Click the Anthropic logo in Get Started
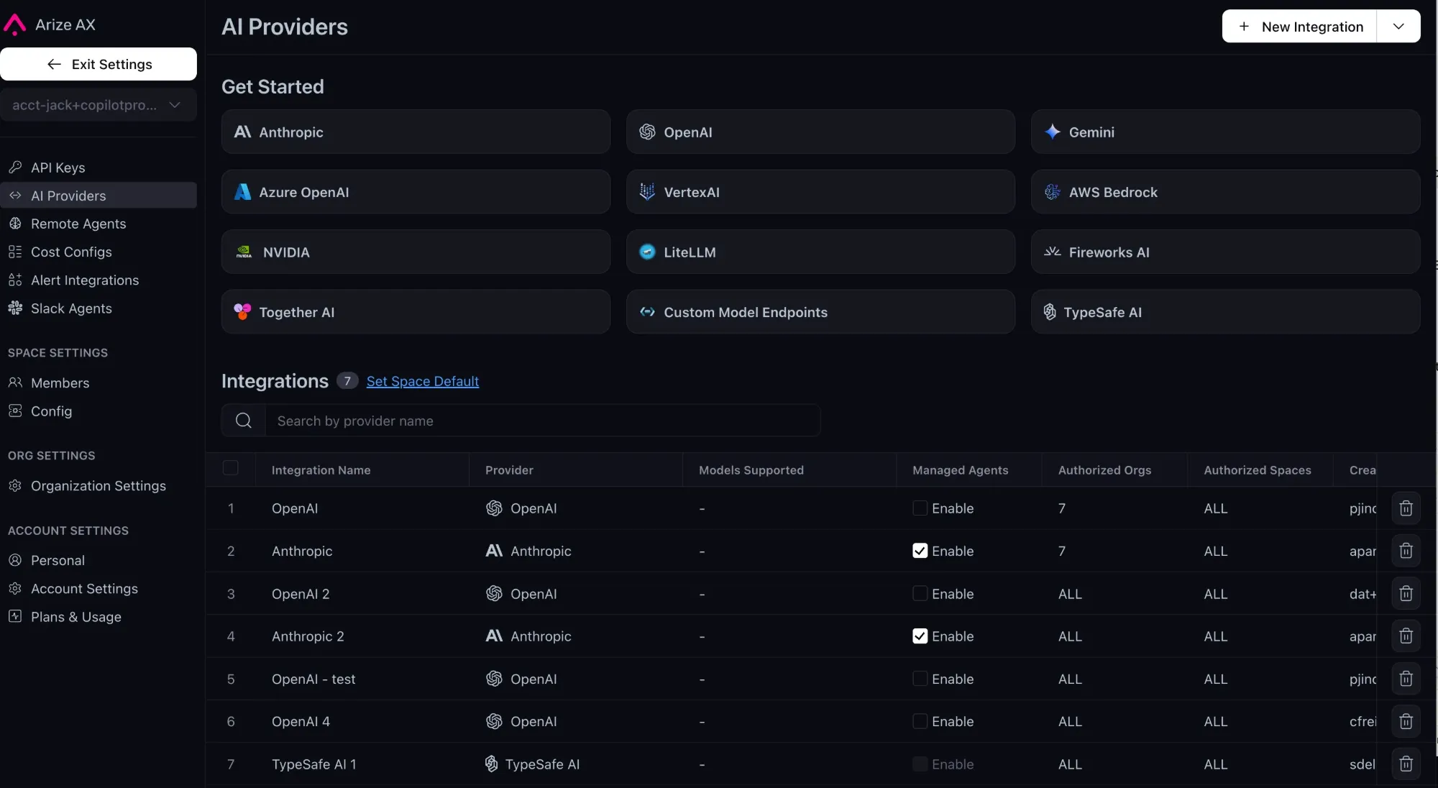 [x=242, y=132]
